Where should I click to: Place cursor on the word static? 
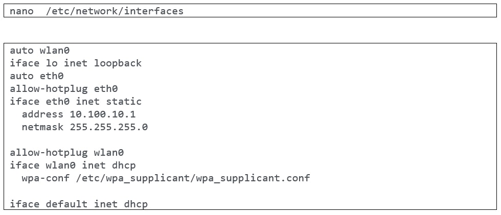[124, 102]
